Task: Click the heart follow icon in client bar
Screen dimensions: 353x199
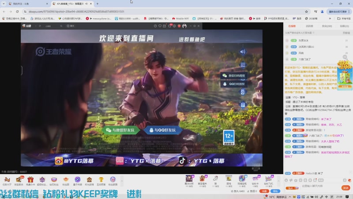Action: click(x=160, y=26)
